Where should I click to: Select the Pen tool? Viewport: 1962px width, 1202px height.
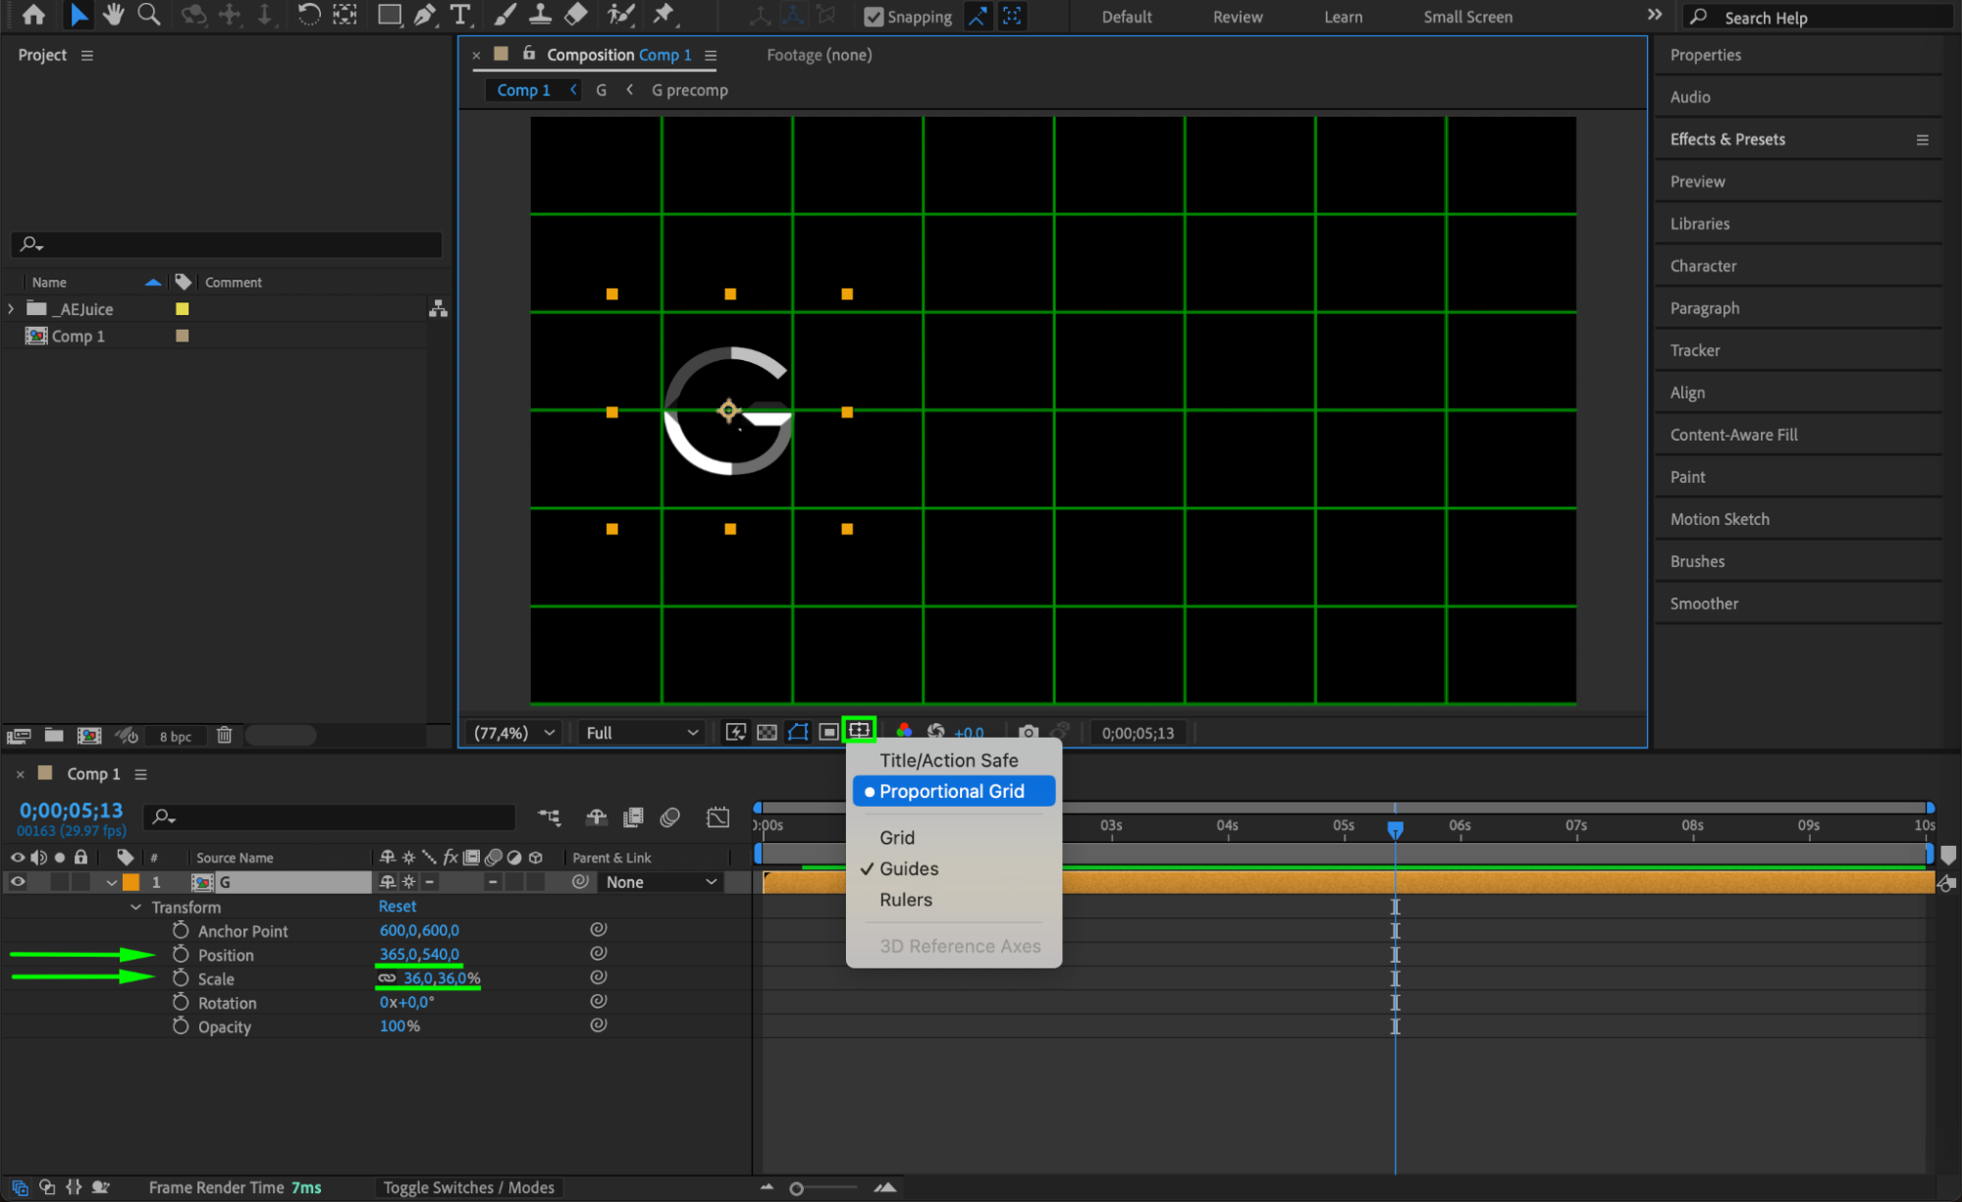(x=424, y=15)
